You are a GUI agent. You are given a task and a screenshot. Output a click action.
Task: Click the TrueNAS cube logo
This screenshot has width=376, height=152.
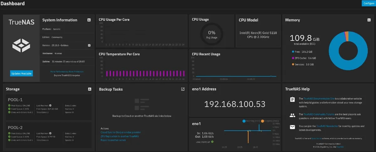click(x=21, y=46)
